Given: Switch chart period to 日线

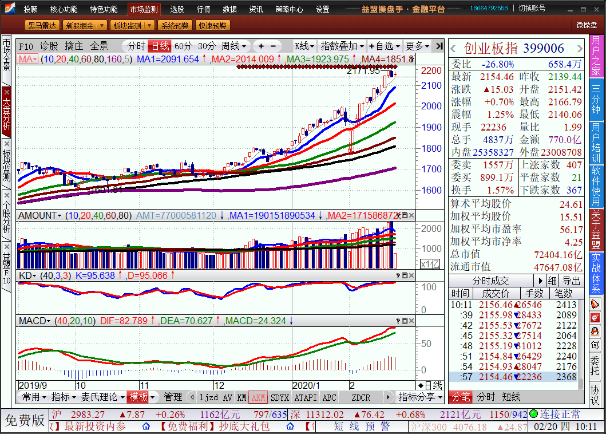Looking at the screenshot, I should coord(160,46).
